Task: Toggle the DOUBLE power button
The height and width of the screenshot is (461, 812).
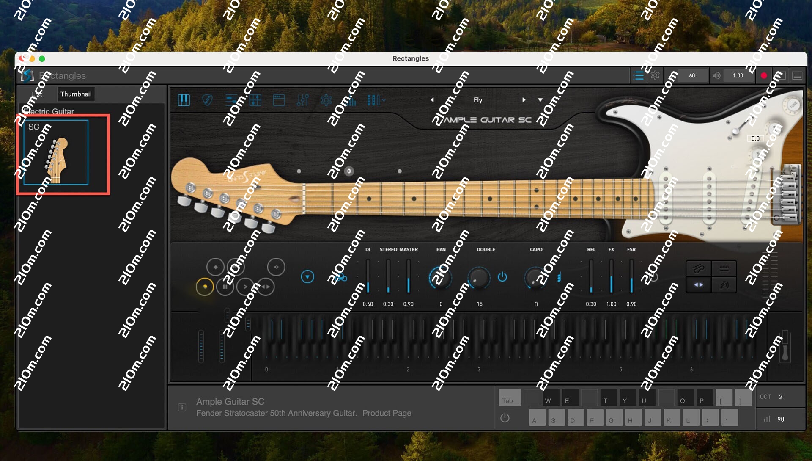Action: tap(502, 277)
